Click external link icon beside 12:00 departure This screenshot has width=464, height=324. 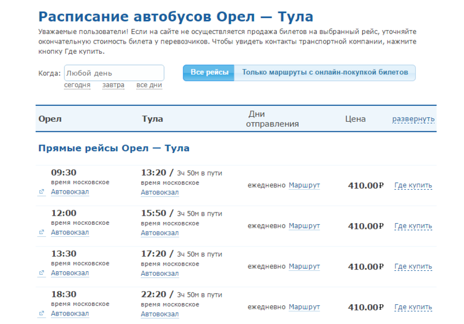click(41, 232)
